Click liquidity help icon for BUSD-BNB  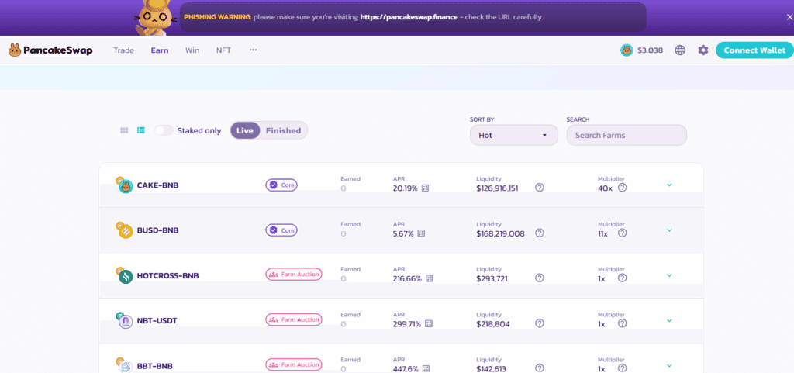540,233
